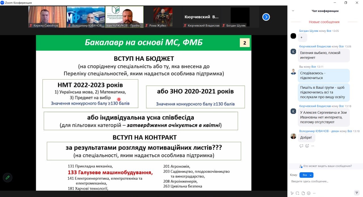The width and height of the screenshot is (363, 197).
Task: Click "Чат конференции" panel title
Action: pos(325,11)
